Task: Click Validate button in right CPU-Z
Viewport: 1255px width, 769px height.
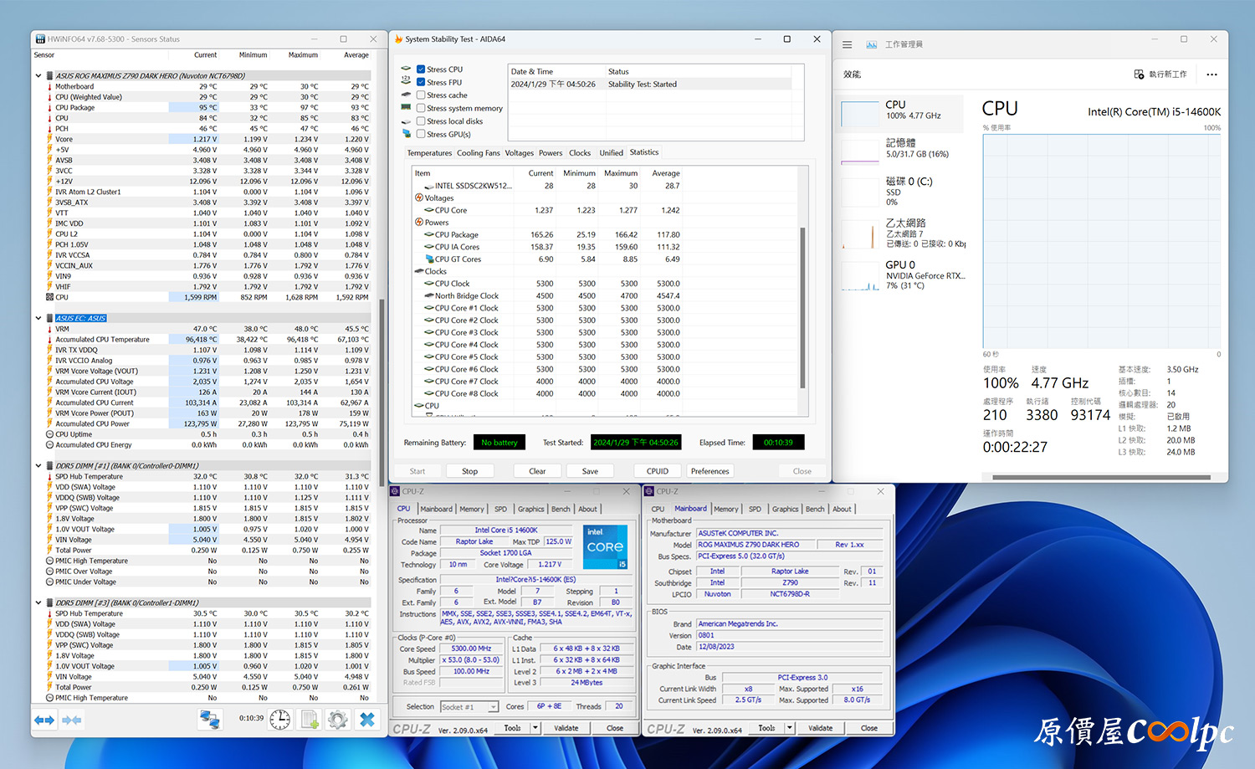Action: 821,728
